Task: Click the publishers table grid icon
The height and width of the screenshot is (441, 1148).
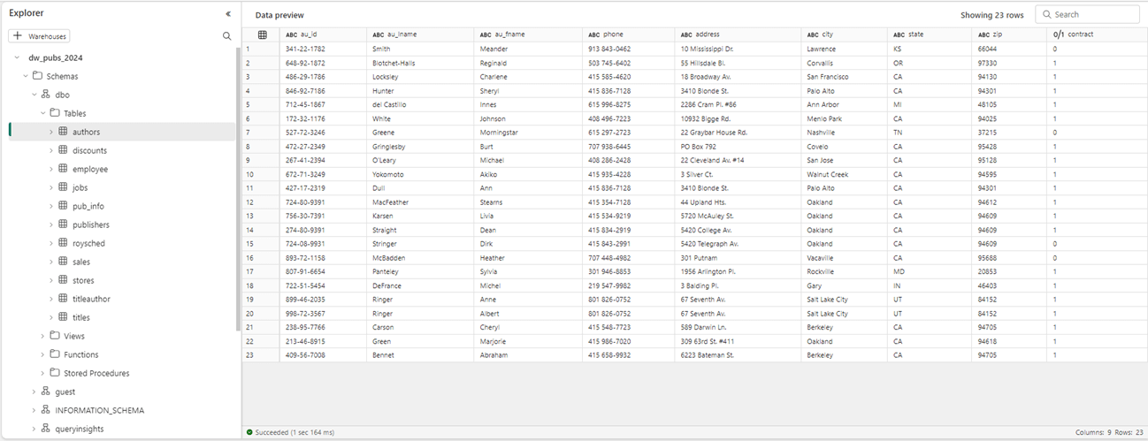Action: 64,224
